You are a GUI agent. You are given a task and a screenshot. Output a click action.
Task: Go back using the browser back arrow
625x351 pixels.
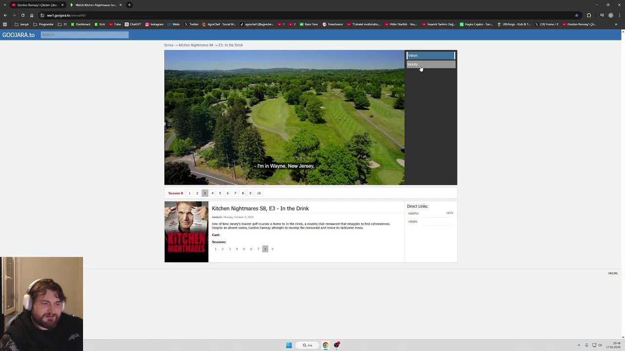pyautogui.click(x=5, y=15)
